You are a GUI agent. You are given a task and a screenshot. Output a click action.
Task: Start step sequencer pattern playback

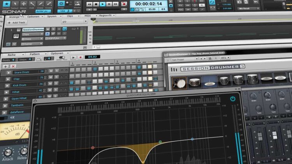click(x=74, y=57)
